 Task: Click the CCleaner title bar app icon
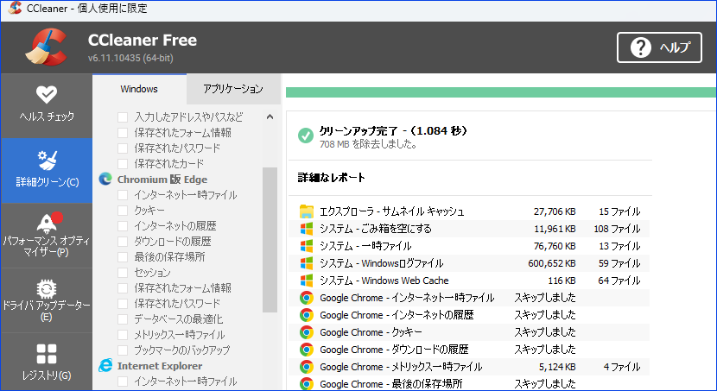tap(15, 8)
